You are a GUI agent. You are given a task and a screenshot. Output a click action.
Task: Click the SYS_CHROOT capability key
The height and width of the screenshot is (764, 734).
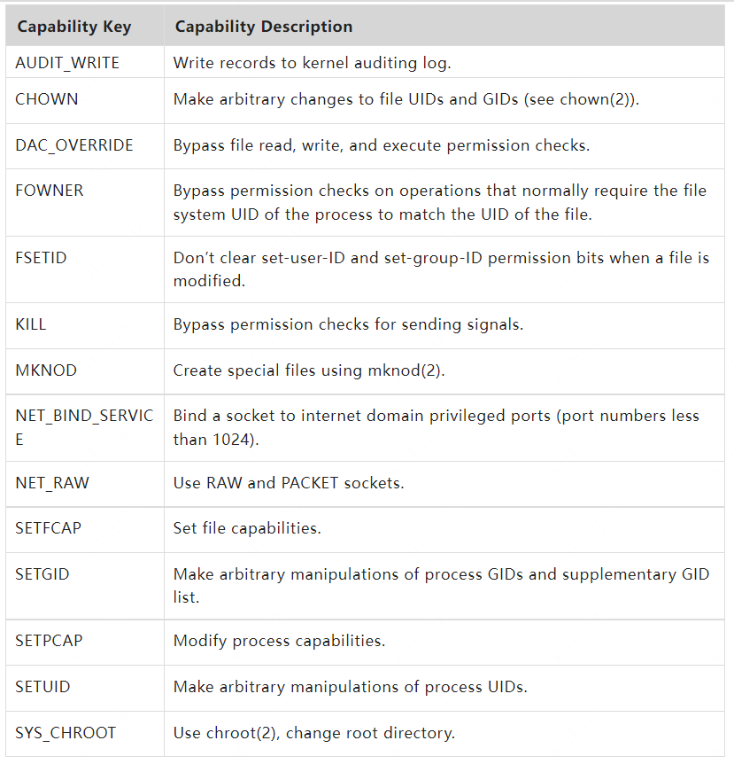pyautogui.click(x=66, y=733)
